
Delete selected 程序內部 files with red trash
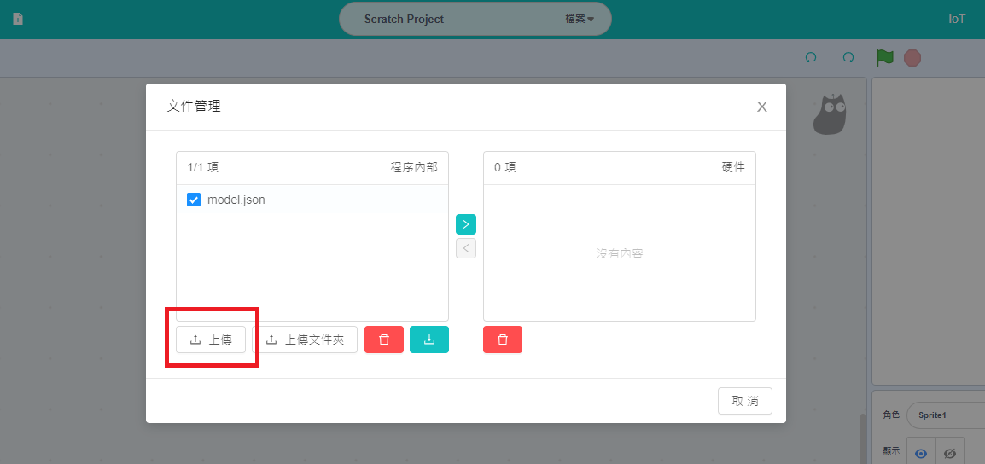[384, 339]
